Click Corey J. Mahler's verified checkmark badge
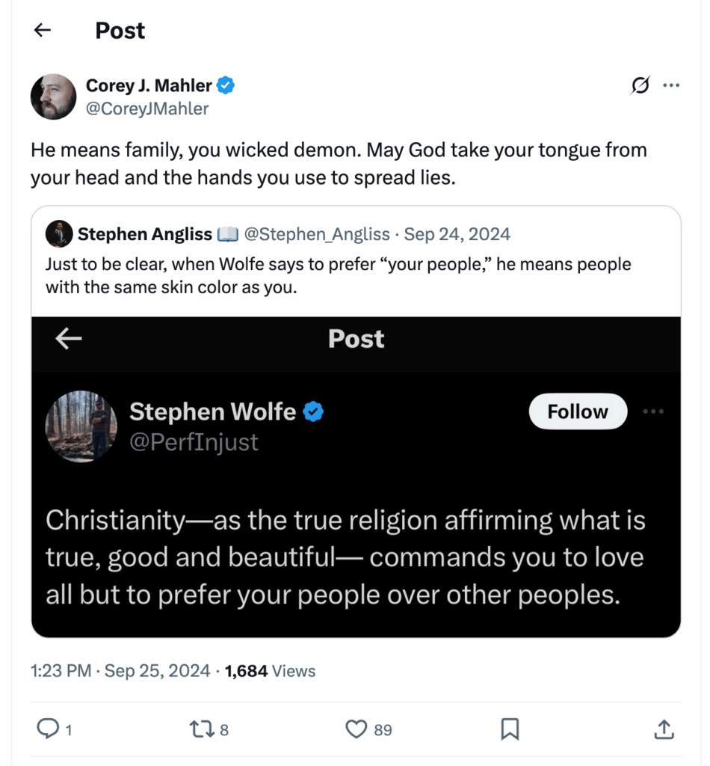710x766 pixels. (224, 85)
